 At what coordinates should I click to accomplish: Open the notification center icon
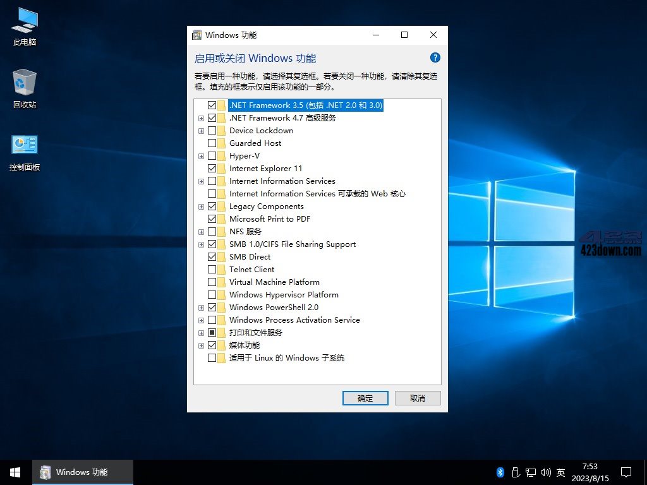pyautogui.click(x=626, y=472)
